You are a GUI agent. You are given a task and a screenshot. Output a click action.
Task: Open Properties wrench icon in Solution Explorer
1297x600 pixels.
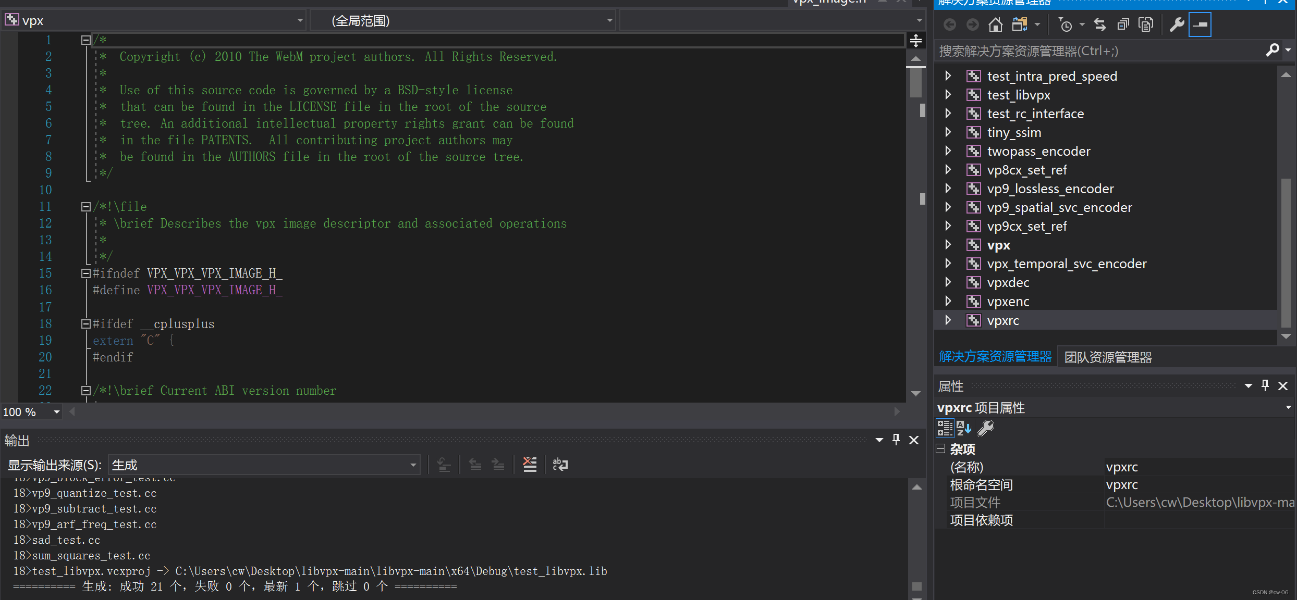pyautogui.click(x=1177, y=24)
